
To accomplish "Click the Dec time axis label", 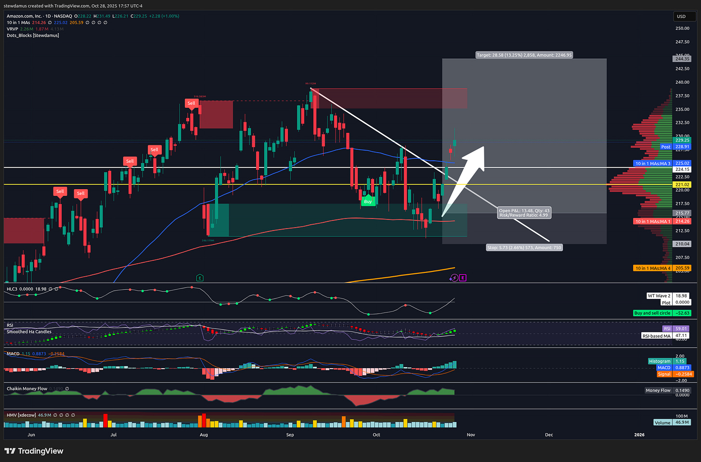I will click(549, 435).
